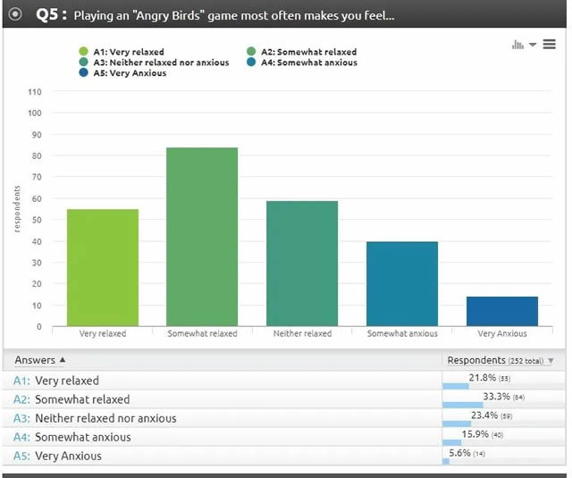Image resolution: width=572 pixels, height=478 pixels.
Task: Sort by the Respondents column arrow
Action: point(551,361)
